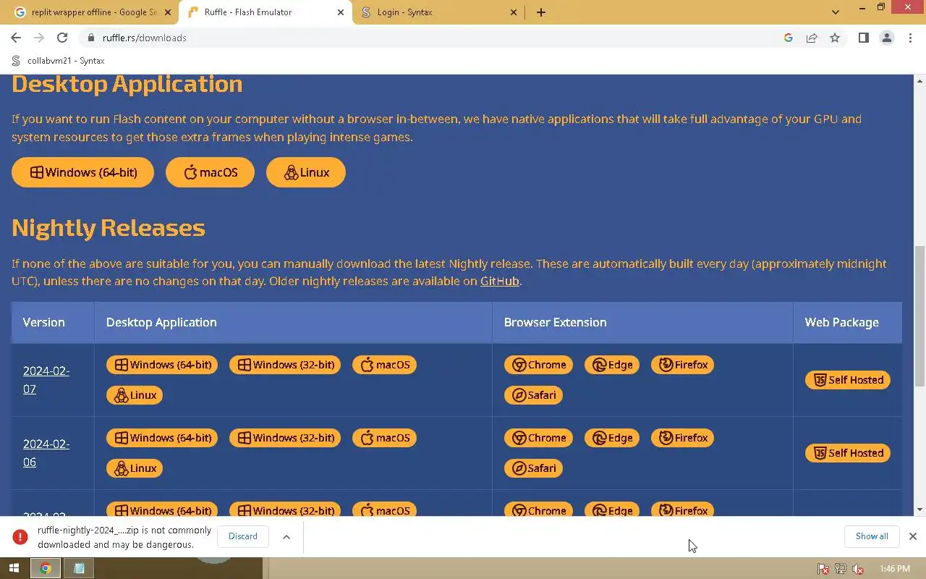
Task: Get 2024-02-07 Safari browser extension
Action: click(x=533, y=395)
